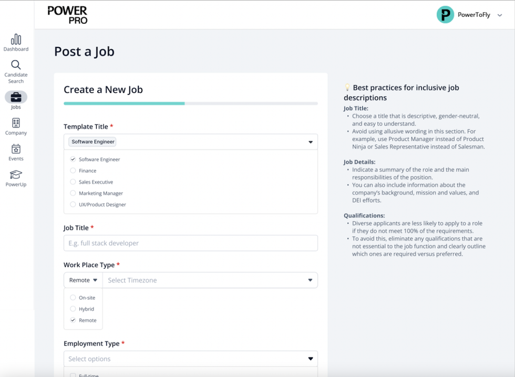
Task: Open the Select Timezone dropdown
Action: point(210,280)
